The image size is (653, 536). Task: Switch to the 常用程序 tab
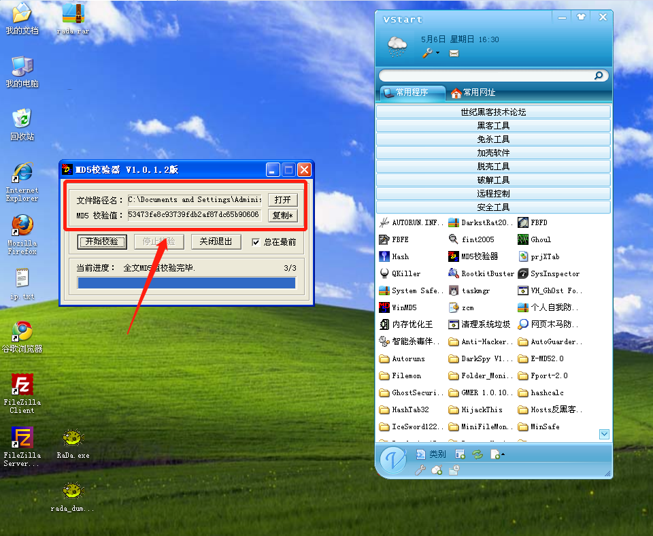click(412, 93)
